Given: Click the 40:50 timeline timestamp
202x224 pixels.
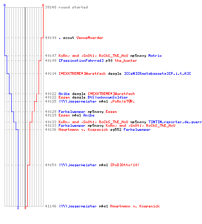Looking at the screenshot, I should pos(51,165).
